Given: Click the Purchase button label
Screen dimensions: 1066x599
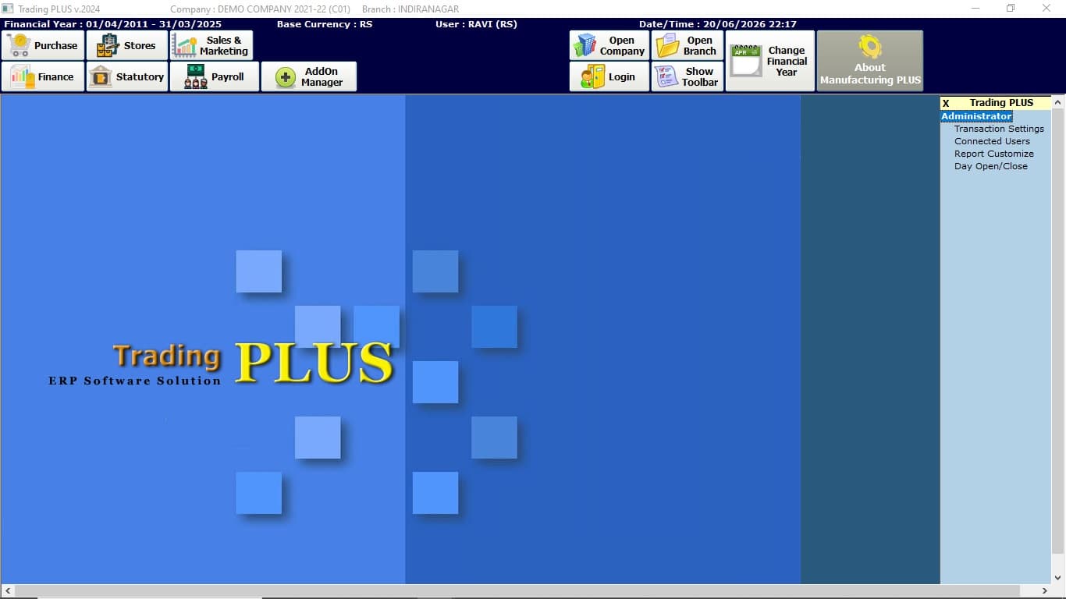Looking at the screenshot, I should [56, 45].
